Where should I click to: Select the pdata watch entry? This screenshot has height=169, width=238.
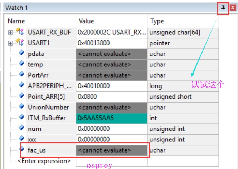[x=51, y=54]
